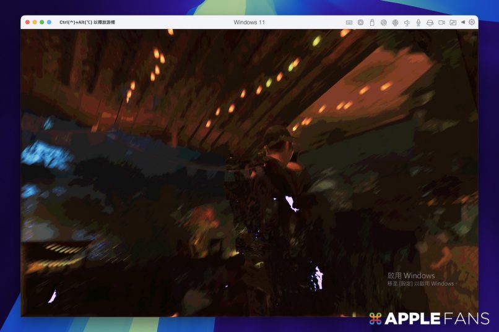Image resolution: width=499 pixels, height=332 pixels.
Task: Click the Ctrl+Alt release cursor hint text
Action: 87,22
